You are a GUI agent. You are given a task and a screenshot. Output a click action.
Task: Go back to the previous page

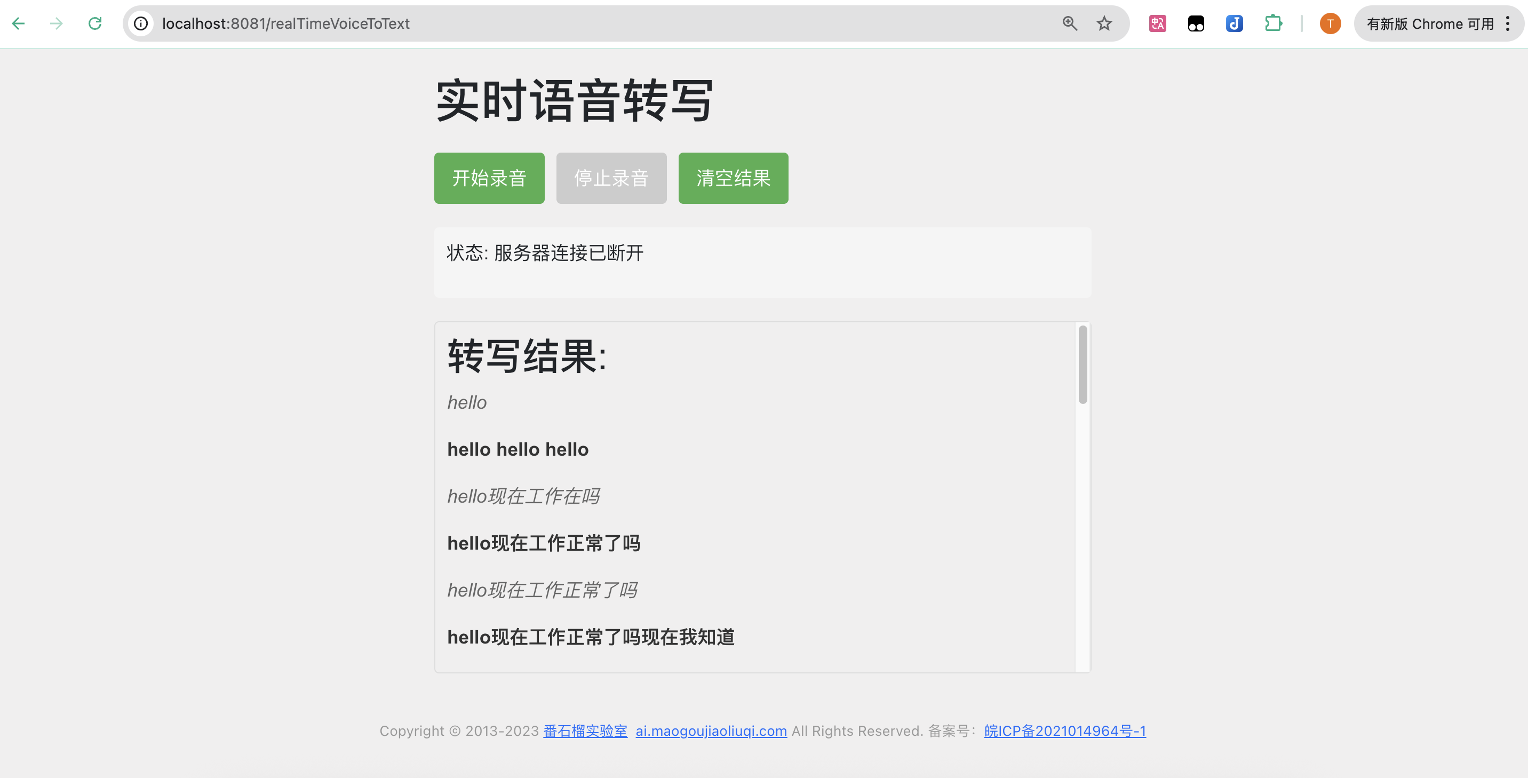[18, 23]
